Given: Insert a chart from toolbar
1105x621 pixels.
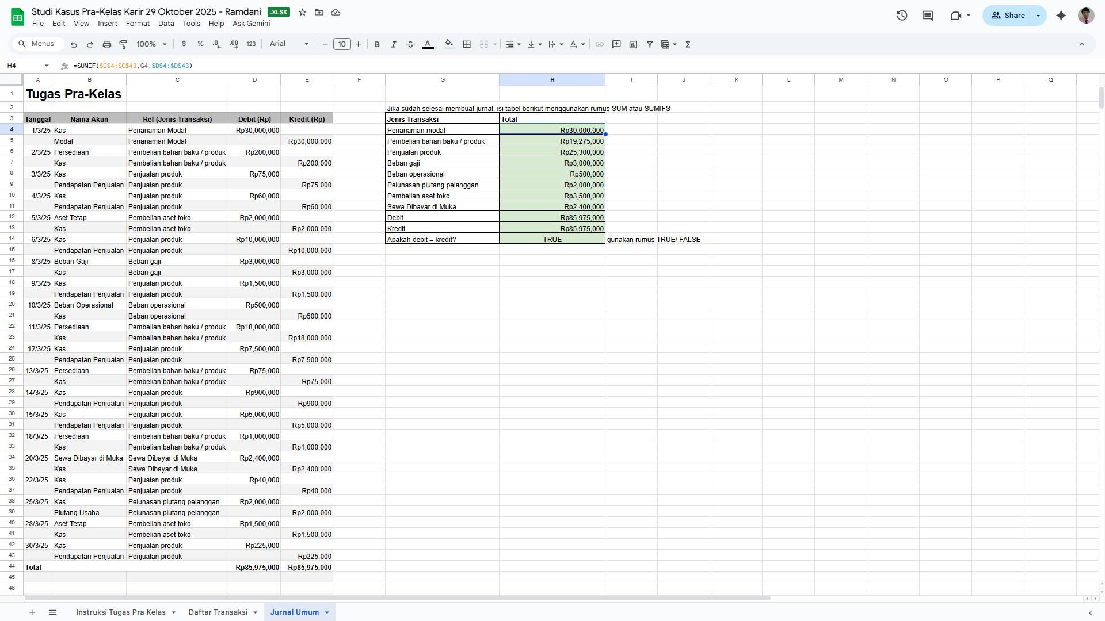Looking at the screenshot, I should pos(633,44).
